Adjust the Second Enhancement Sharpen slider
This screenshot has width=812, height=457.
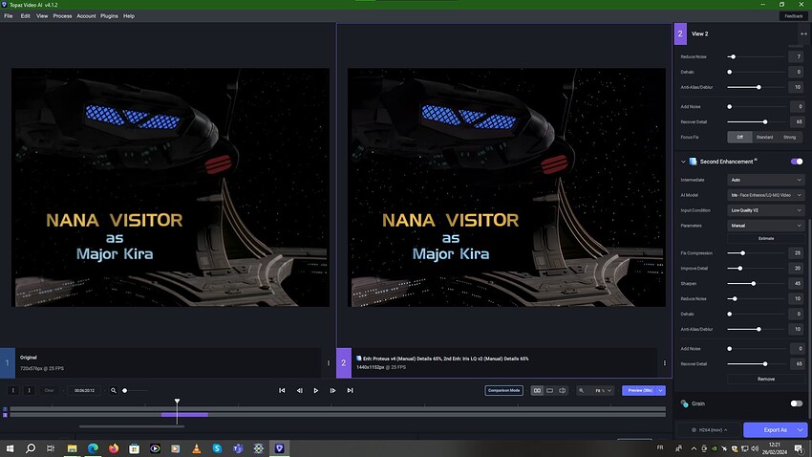click(x=756, y=283)
